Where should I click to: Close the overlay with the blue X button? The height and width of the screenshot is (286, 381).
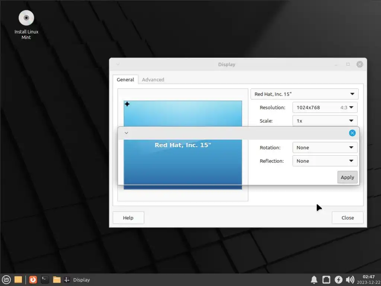pyautogui.click(x=352, y=133)
